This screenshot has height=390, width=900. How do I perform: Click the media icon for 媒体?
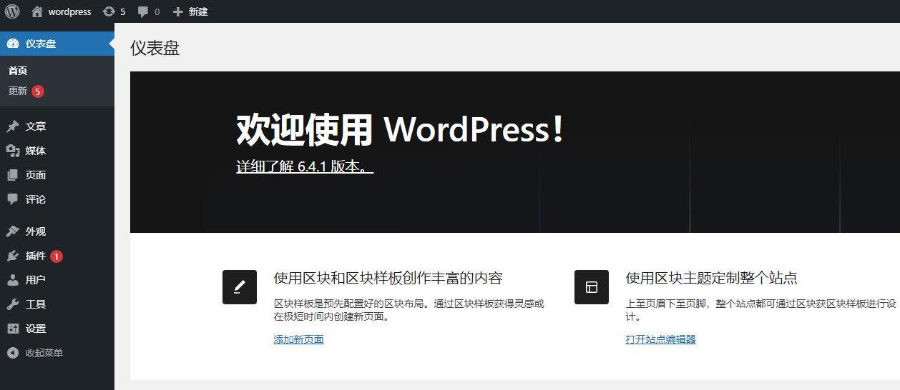(x=13, y=151)
